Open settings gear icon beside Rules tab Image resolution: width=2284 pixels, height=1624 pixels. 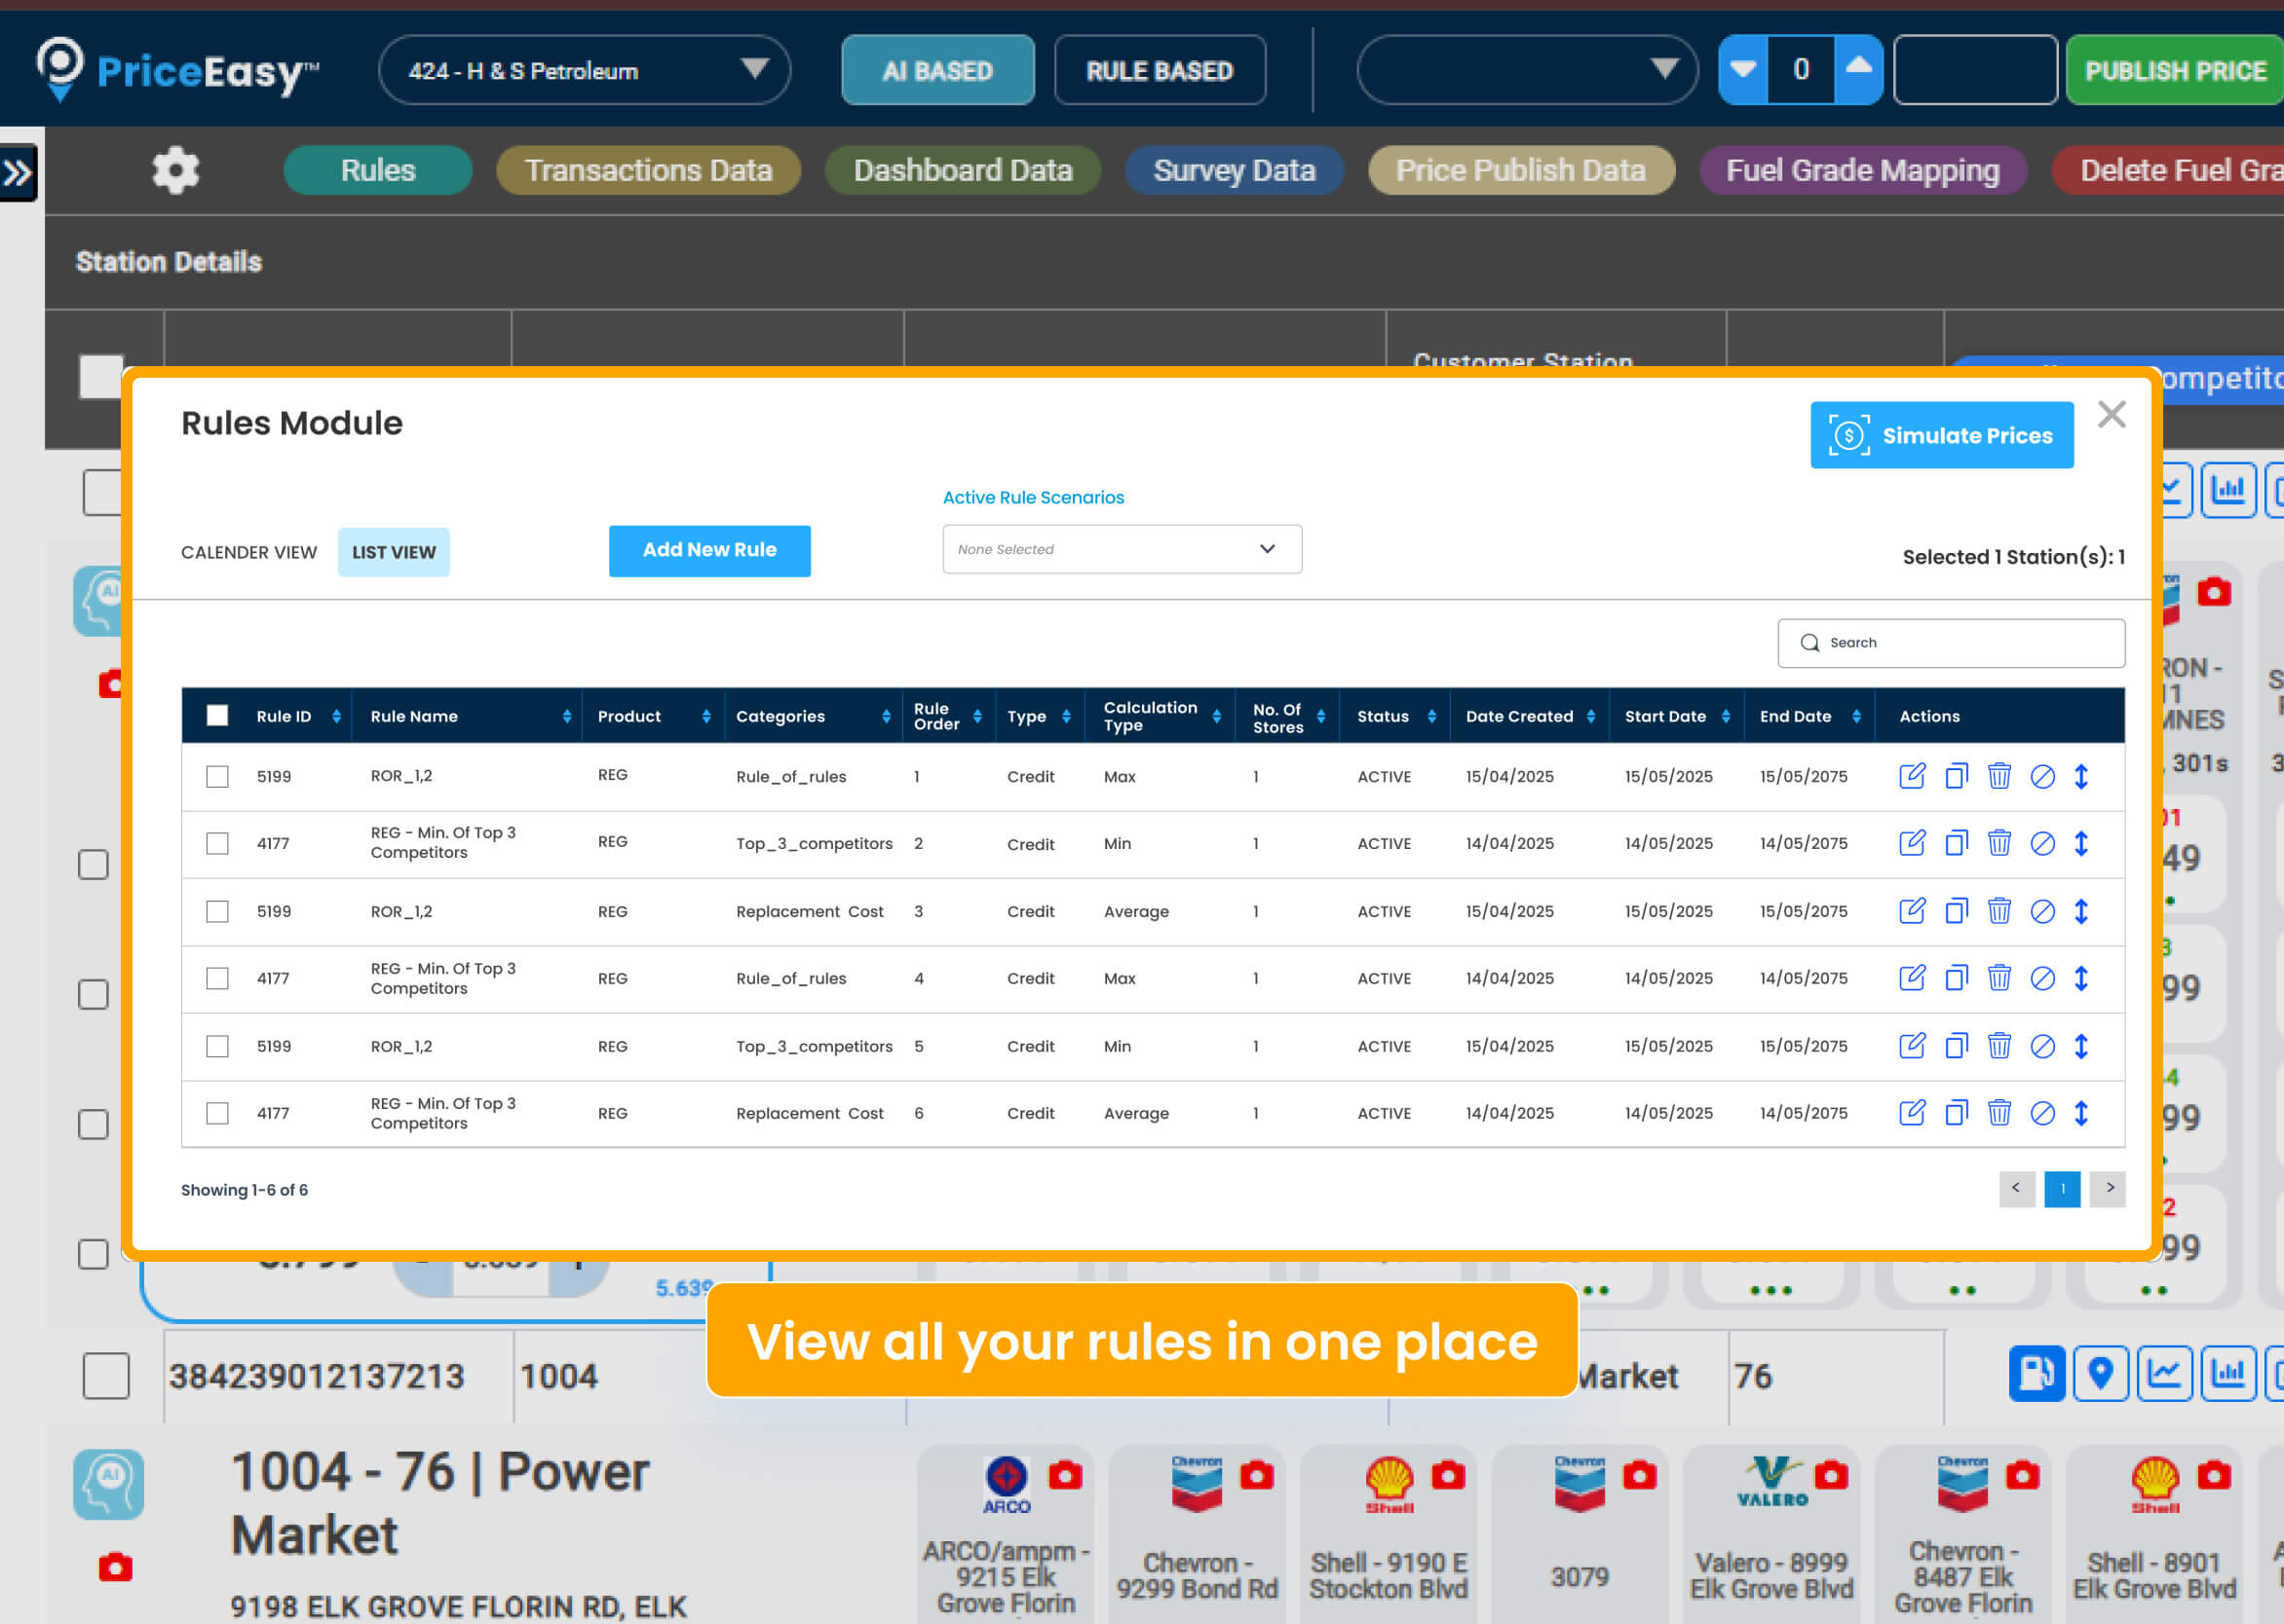[x=175, y=170]
